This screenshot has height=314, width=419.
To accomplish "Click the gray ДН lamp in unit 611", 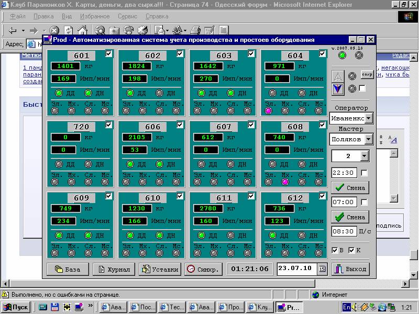I will click(x=230, y=235).
